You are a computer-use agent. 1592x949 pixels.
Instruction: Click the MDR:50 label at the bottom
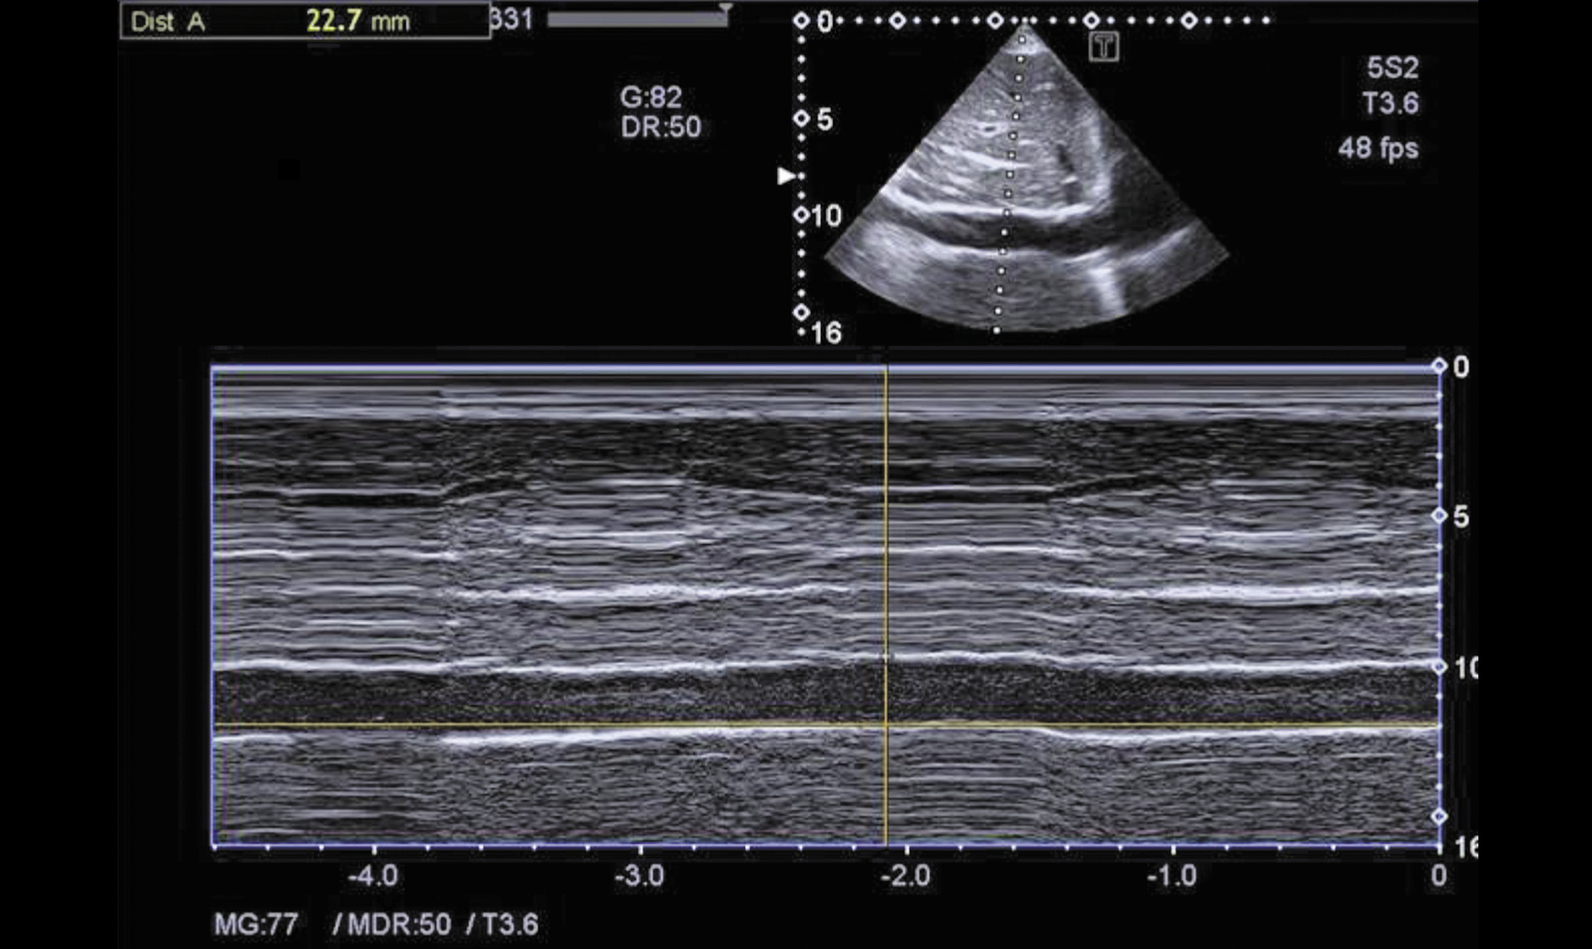pyautogui.click(x=399, y=925)
